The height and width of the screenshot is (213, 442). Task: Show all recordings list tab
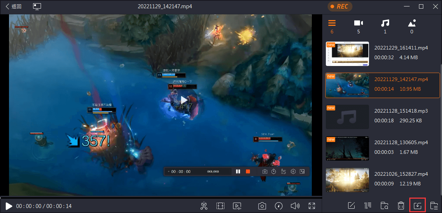(x=332, y=27)
